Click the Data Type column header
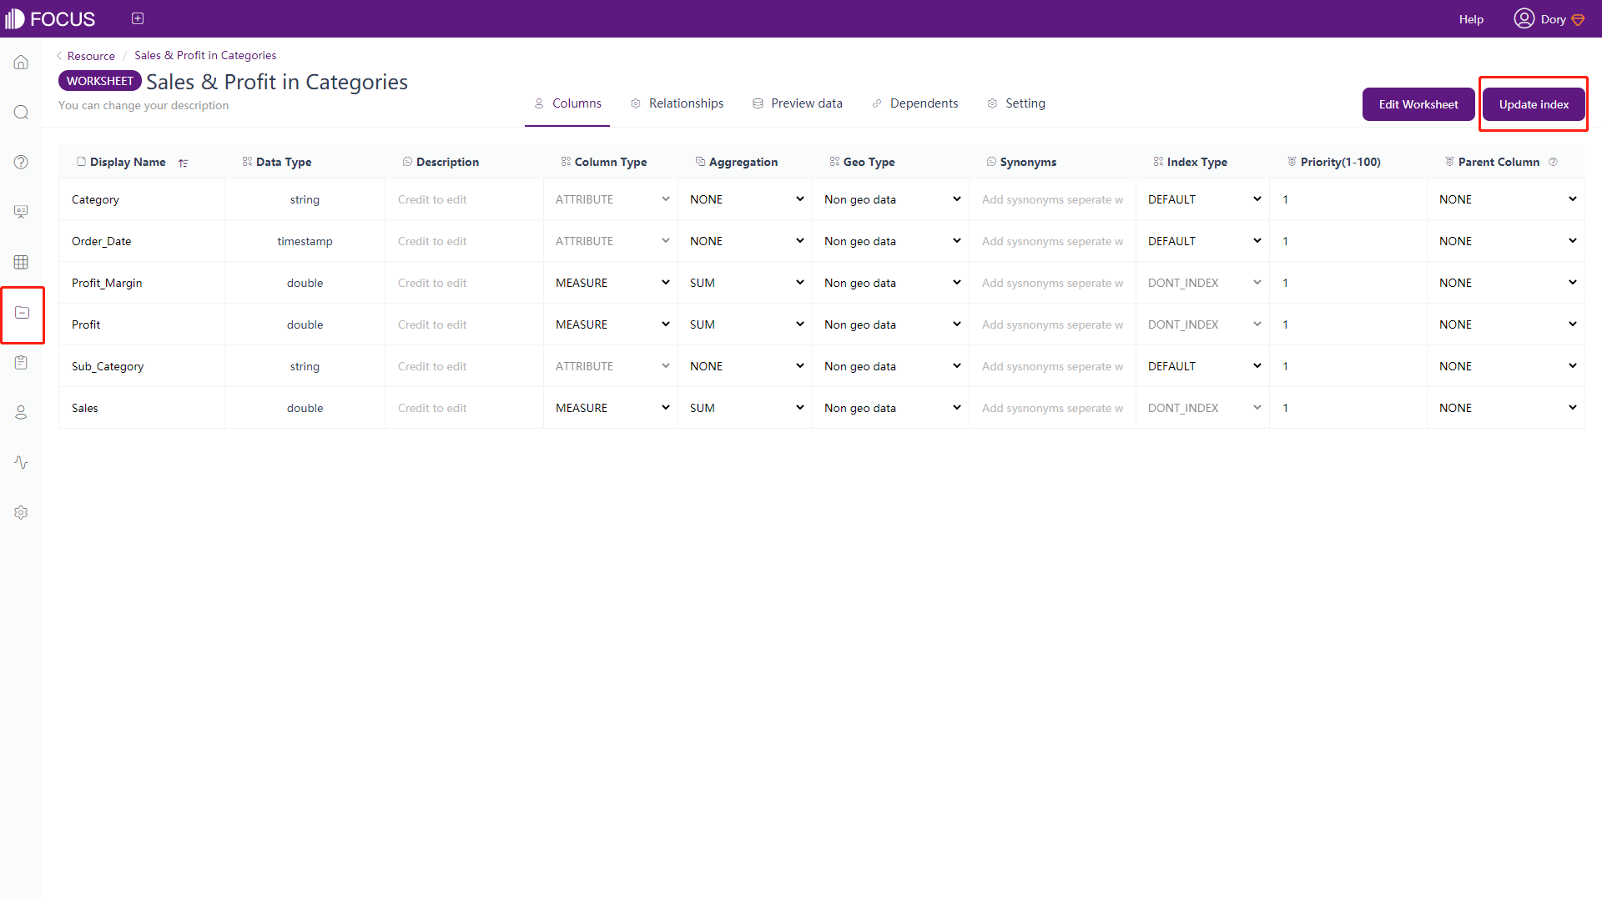The image size is (1602, 900). point(277,162)
